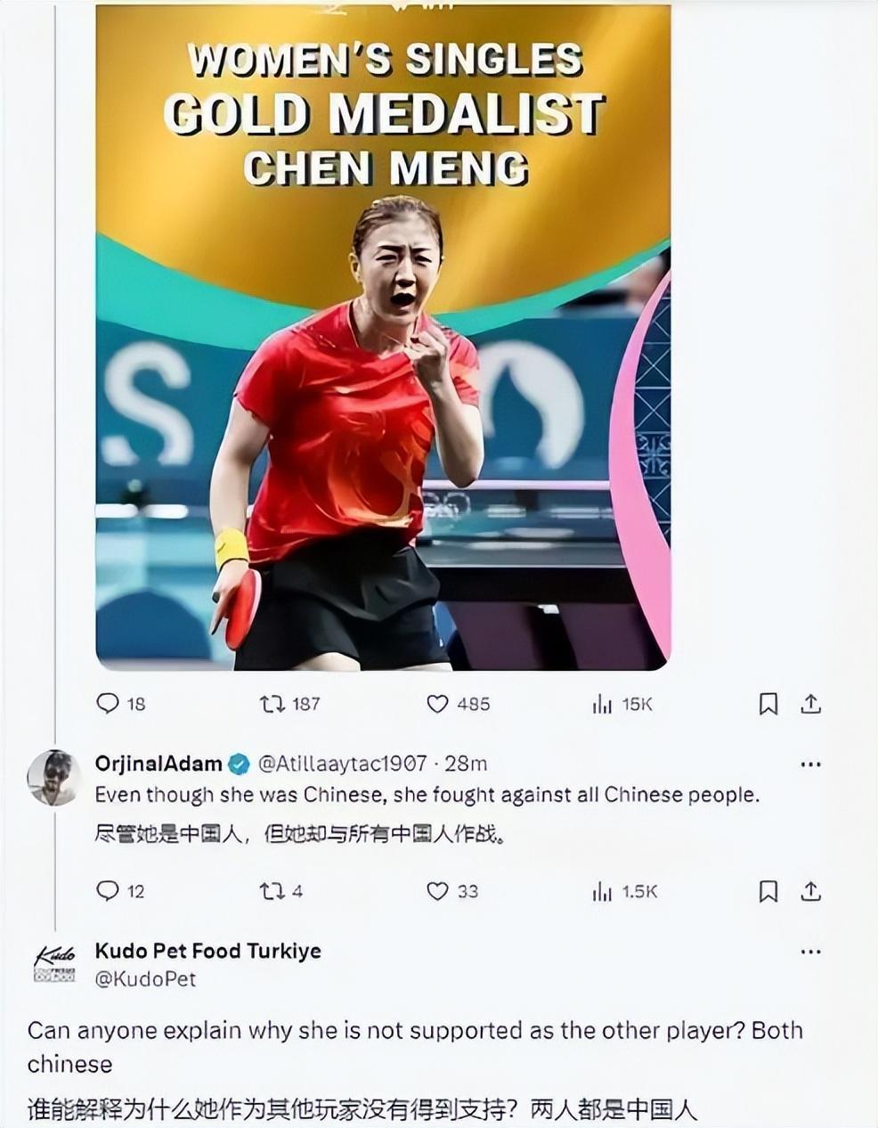Image resolution: width=878 pixels, height=1128 pixels.
Task: Open OrjinalAdam display name link
Action: [x=159, y=764]
